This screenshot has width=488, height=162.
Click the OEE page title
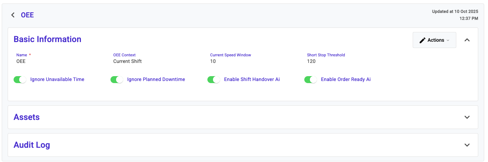(27, 15)
